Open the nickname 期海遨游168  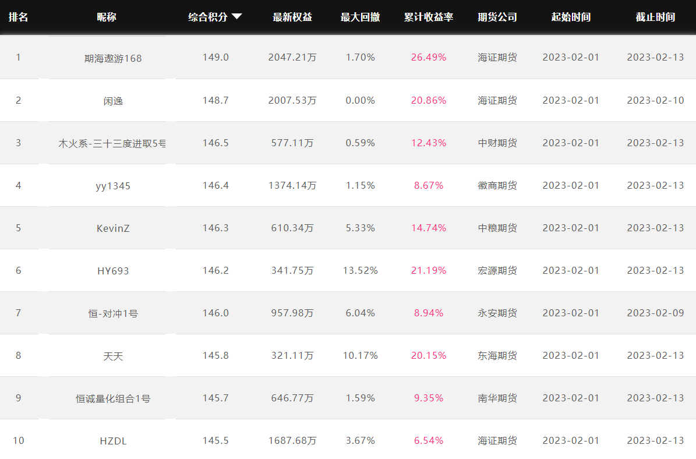113,58
